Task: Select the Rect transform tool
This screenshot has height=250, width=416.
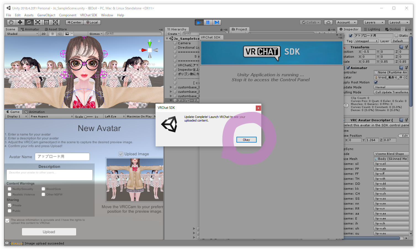Action: tap(46, 22)
